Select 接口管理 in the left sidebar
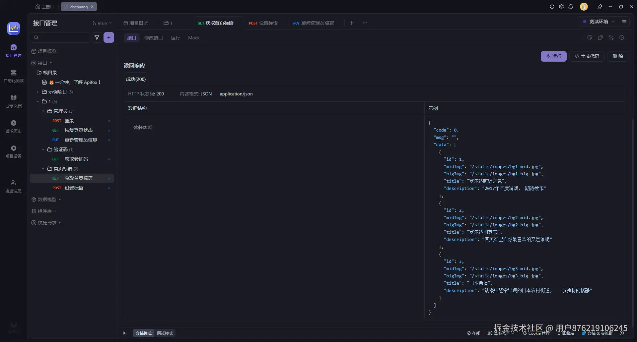The width and height of the screenshot is (637, 342). pyautogui.click(x=14, y=51)
